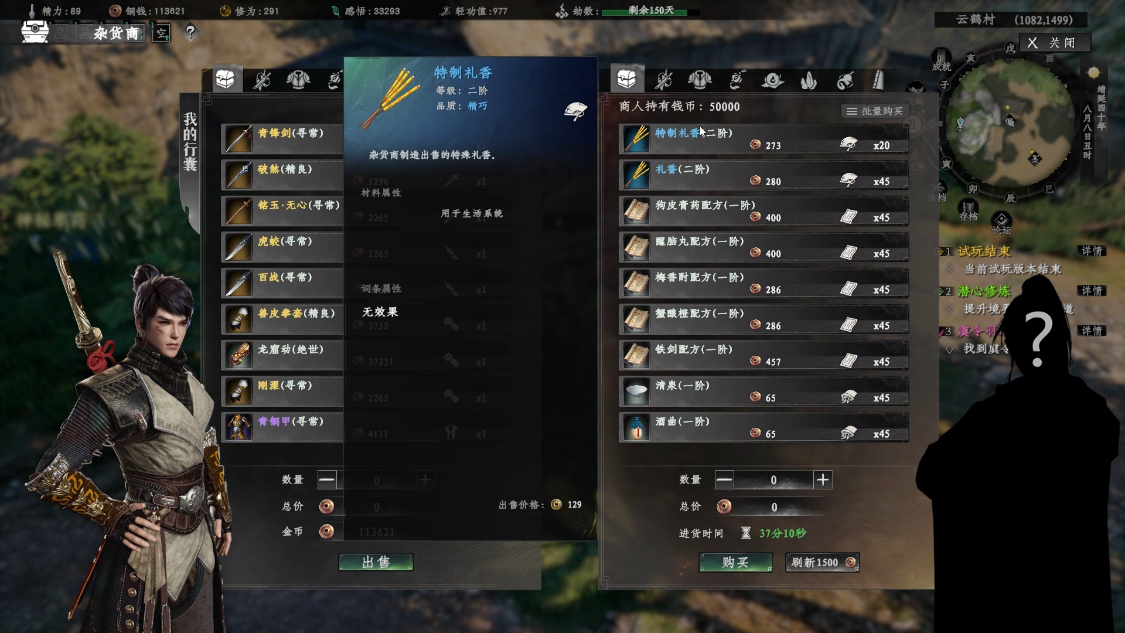Screen dimensions: 1125x633
Task: Select merchant's weapons category crossed-swords icon
Action: point(663,80)
